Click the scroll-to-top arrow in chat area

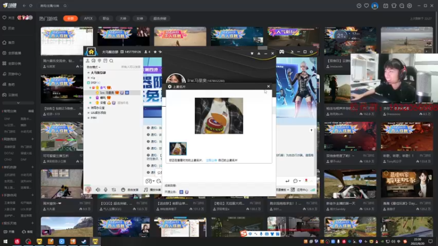click(312, 130)
